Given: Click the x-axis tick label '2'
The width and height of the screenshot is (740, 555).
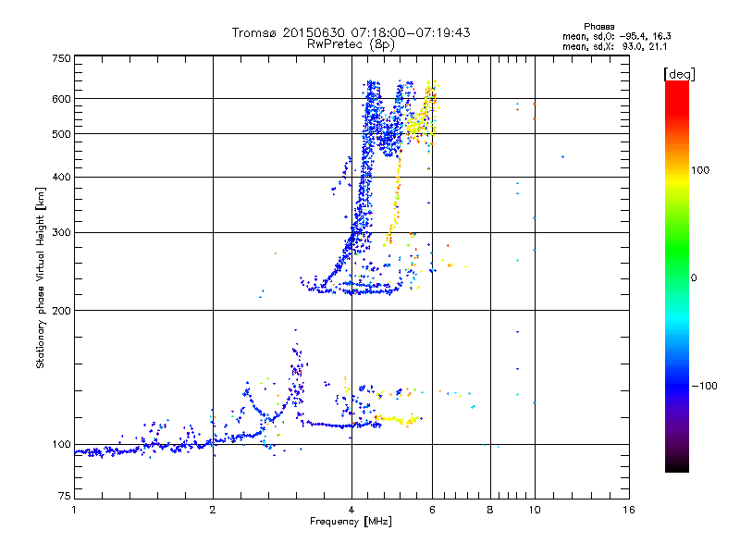Looking at the screenshot, I should 213,510.
